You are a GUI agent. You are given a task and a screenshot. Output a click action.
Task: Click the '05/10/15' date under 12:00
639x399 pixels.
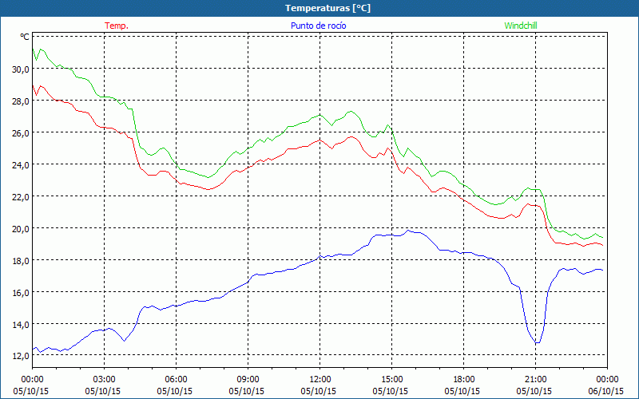coord(319,391)
